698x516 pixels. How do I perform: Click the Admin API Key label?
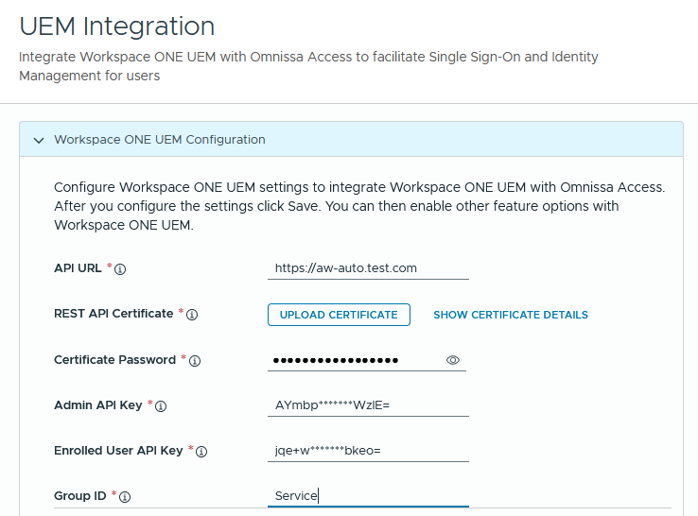click(98, 405)
